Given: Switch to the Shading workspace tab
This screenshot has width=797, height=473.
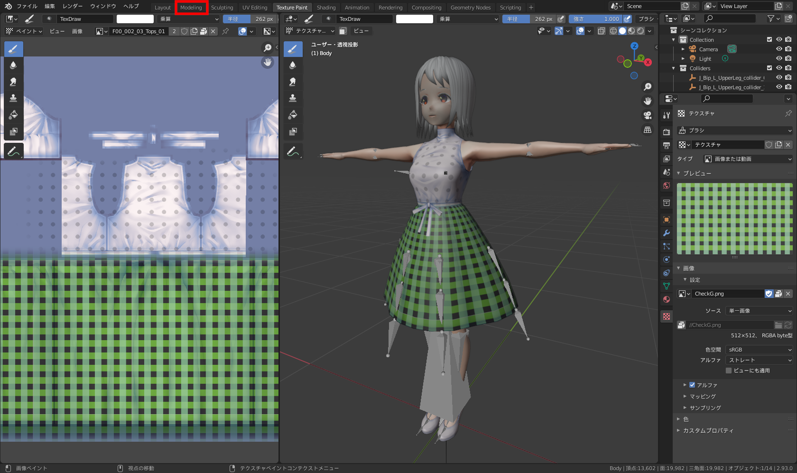Looking at the screenshot, I should coord(326,7).
